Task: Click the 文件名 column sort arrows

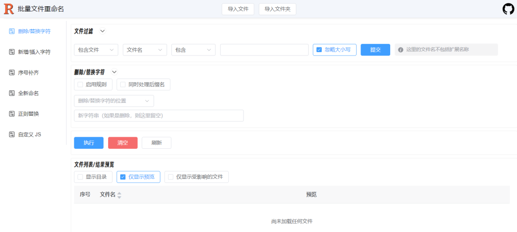Action: (x=119, y=195)
